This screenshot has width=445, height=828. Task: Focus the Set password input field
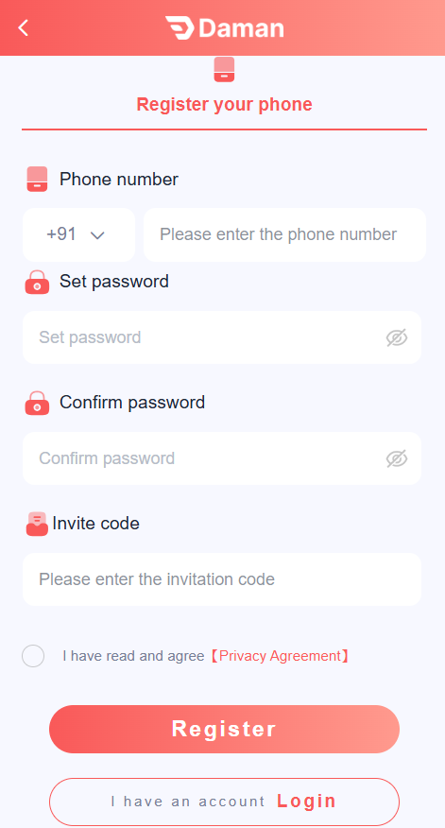coord(222,337)
